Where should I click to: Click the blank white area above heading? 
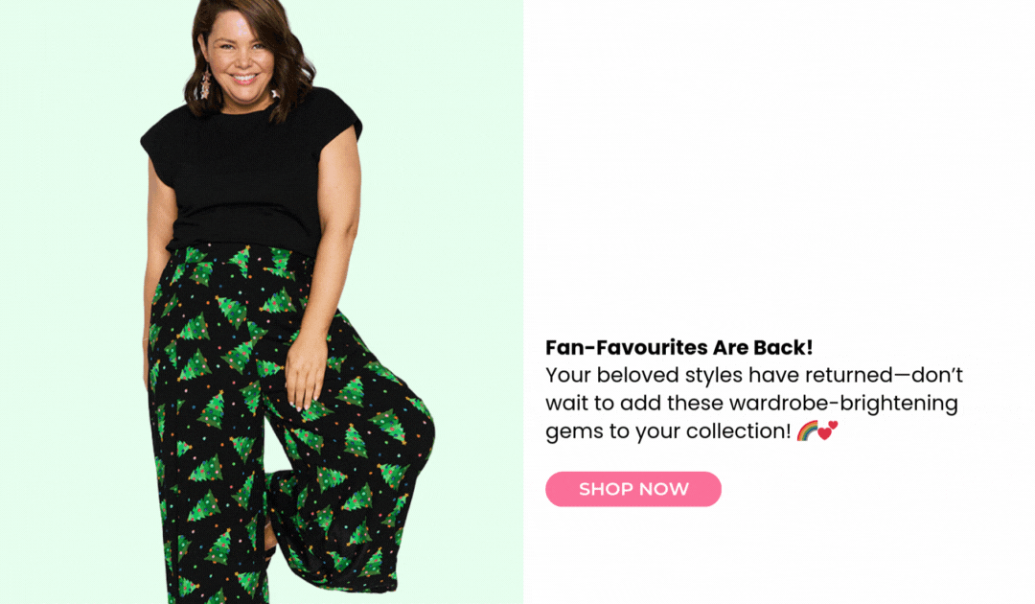[779, 165]
